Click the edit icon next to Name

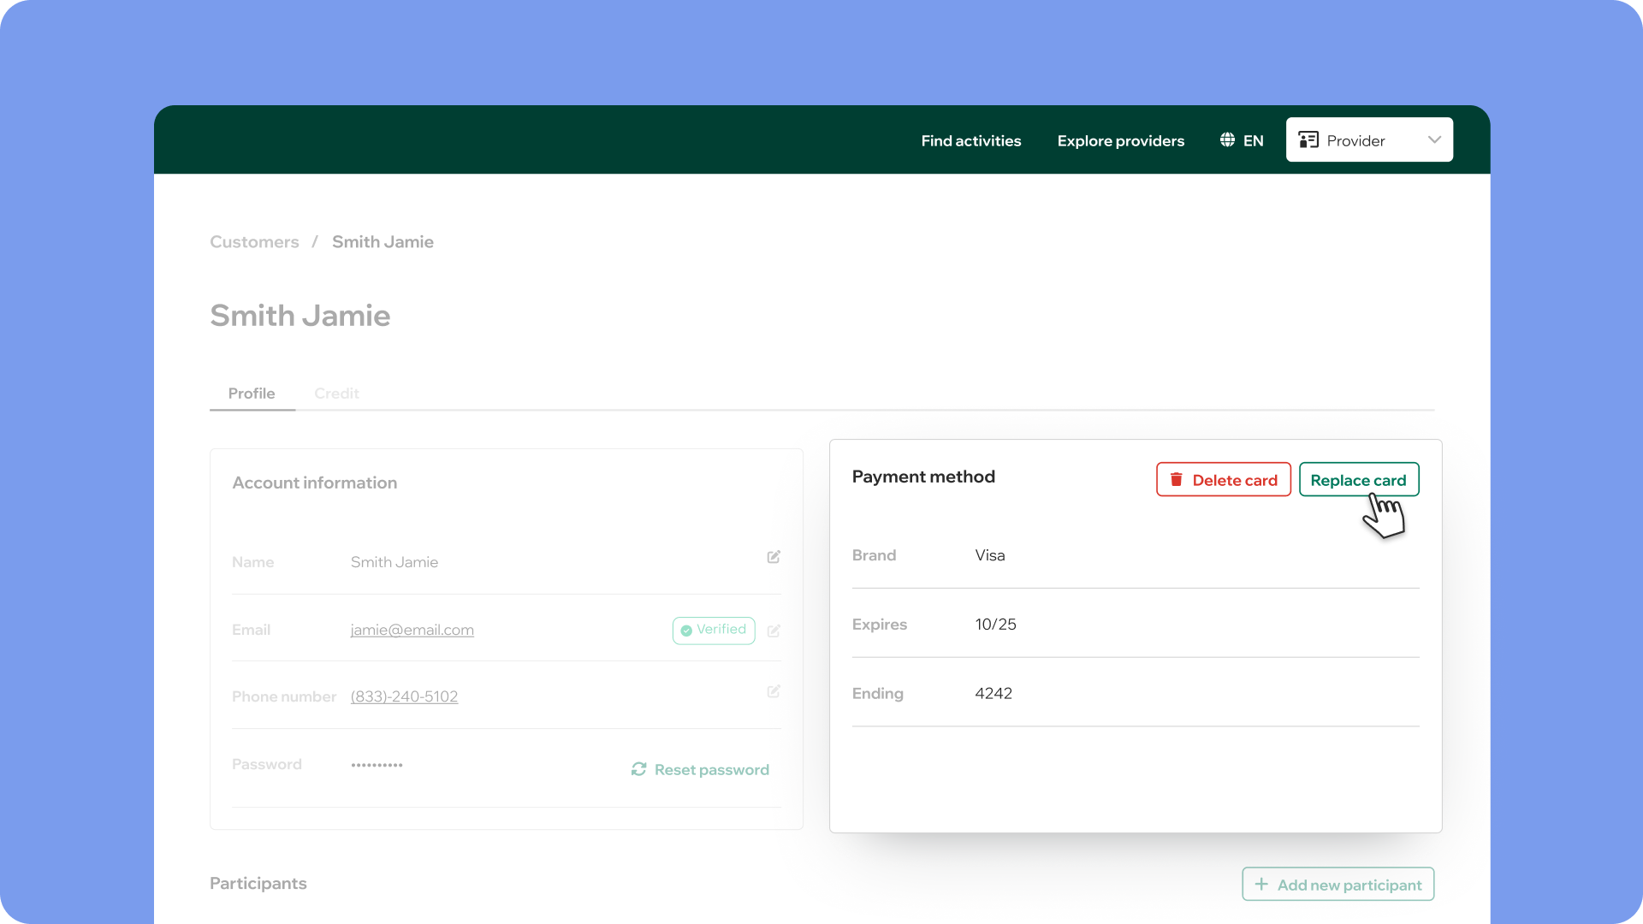(774, 557)
